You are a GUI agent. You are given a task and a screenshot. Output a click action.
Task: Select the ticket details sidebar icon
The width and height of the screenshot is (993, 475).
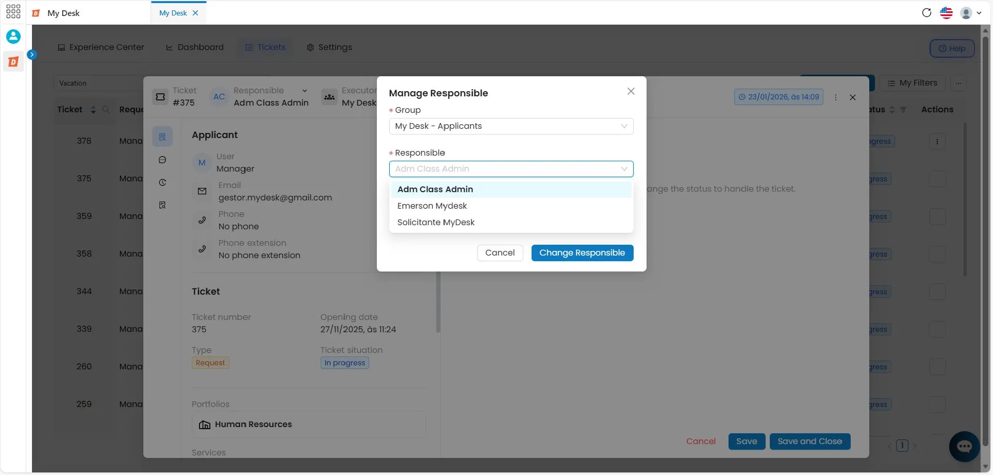tap(162, 137)
